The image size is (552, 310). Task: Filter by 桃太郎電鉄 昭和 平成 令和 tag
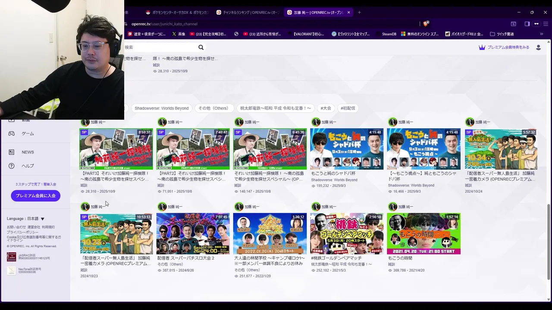coord(276,108)
